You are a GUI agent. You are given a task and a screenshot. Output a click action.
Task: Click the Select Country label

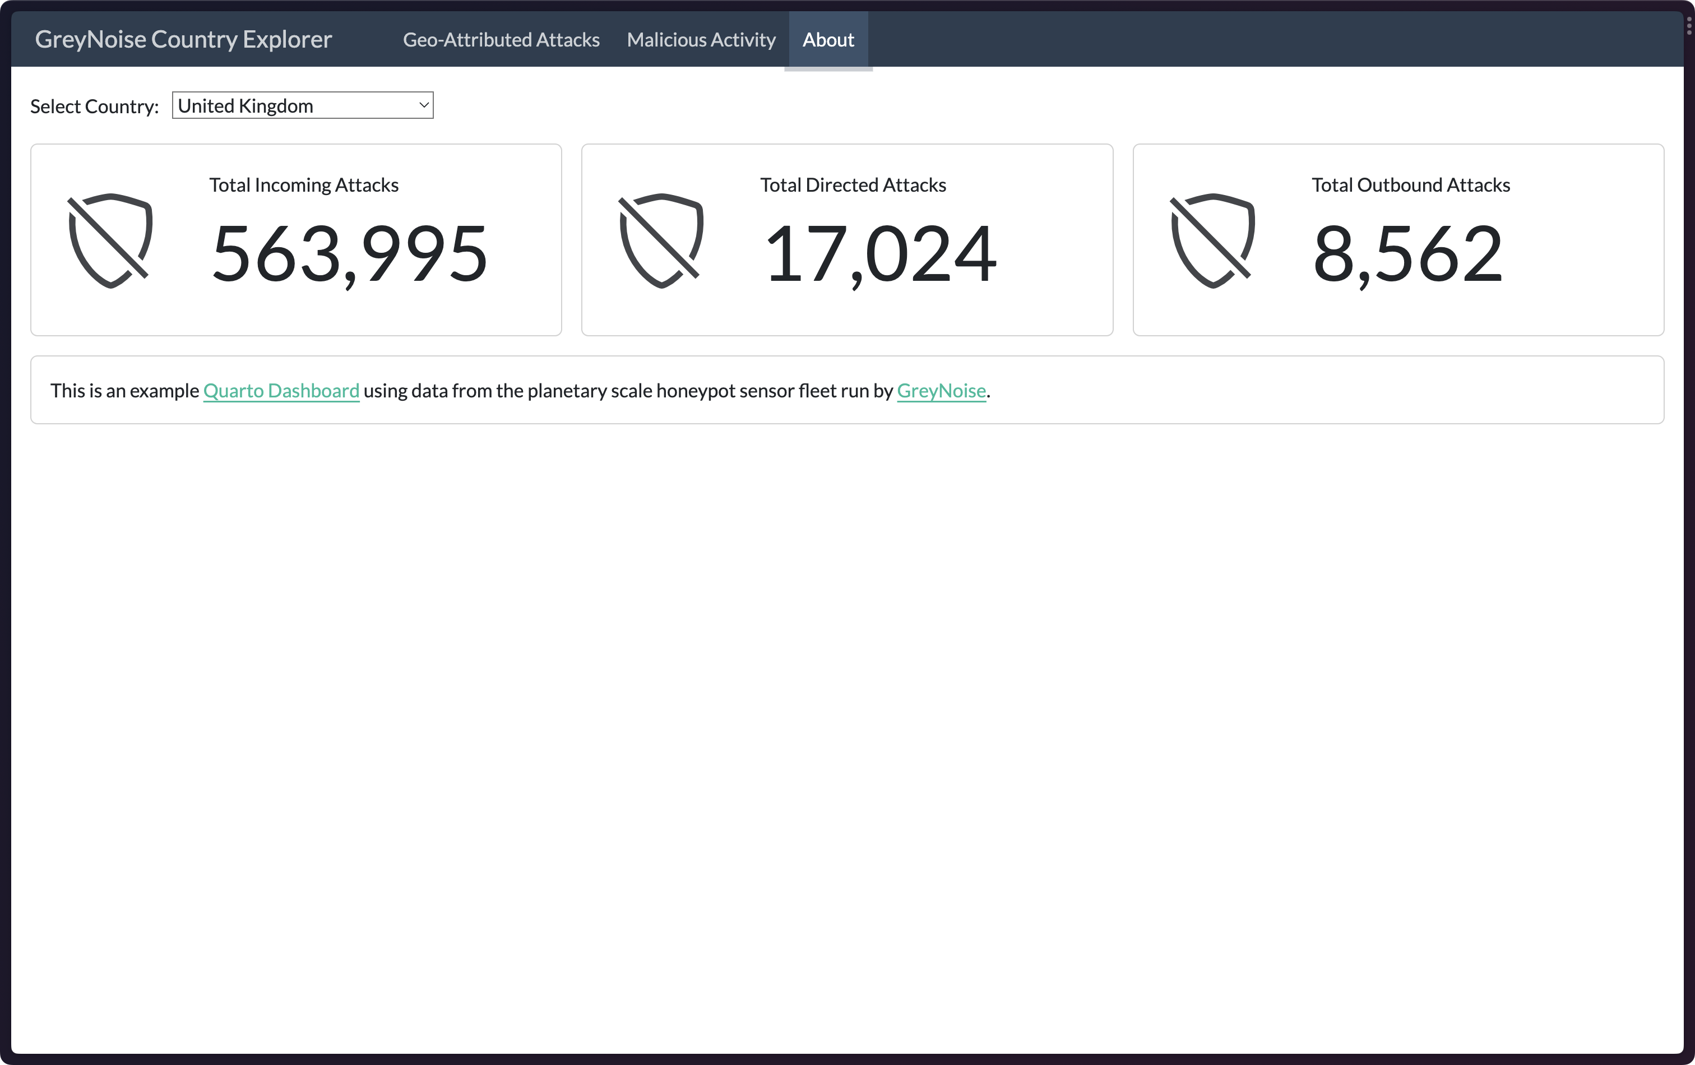pyautogui.click(x=94, y=106)
